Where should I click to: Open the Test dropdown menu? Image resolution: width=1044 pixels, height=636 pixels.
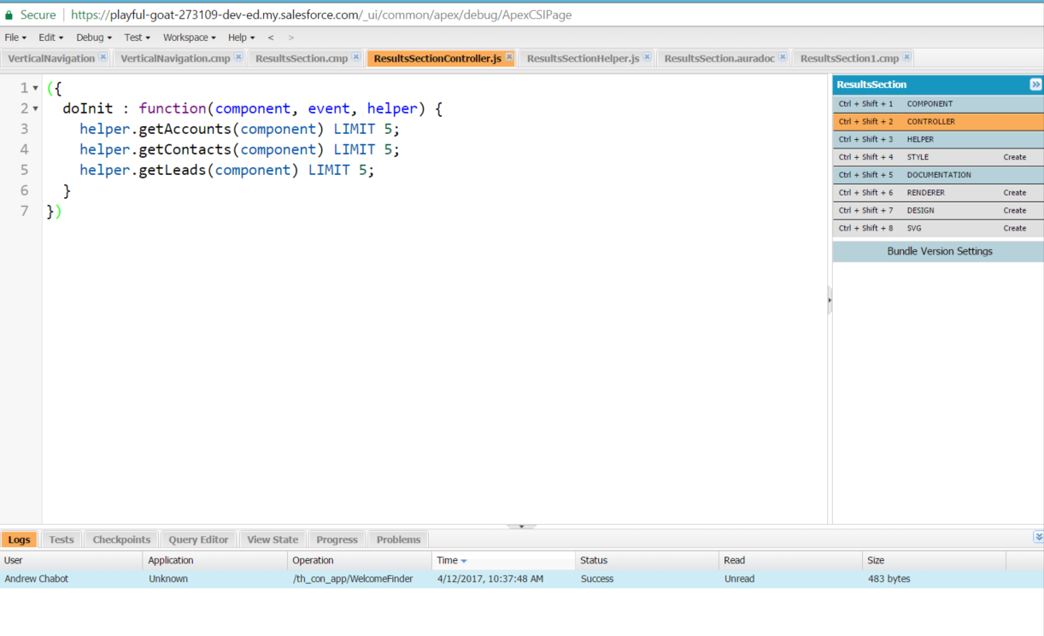coord(134,37)
